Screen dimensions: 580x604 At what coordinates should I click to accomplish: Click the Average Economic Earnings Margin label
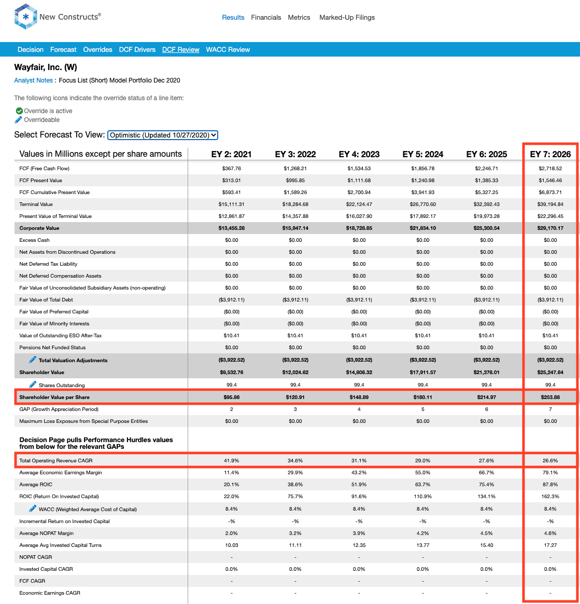[61, 472]
